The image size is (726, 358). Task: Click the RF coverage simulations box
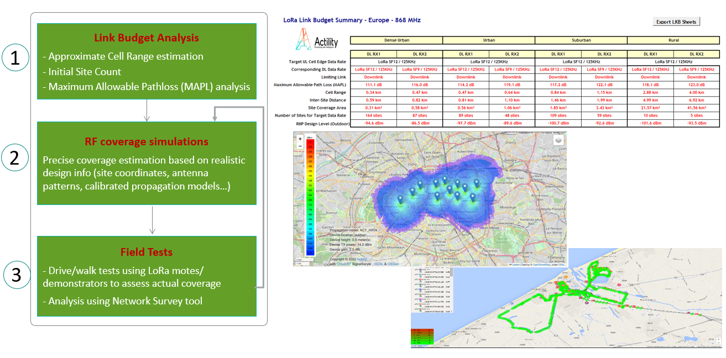pos(147,163)
